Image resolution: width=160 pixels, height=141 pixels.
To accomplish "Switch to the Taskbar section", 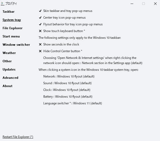I will click(x=9, y=12).
